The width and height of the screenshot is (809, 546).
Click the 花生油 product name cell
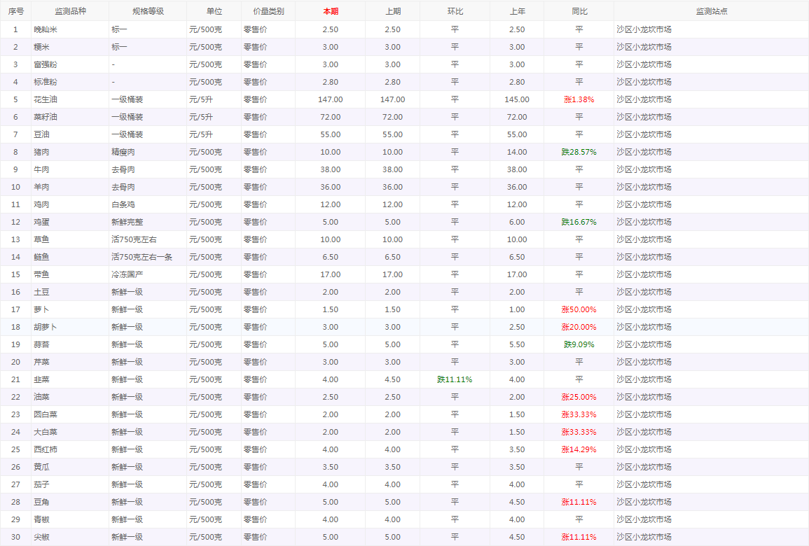(46, 99)
